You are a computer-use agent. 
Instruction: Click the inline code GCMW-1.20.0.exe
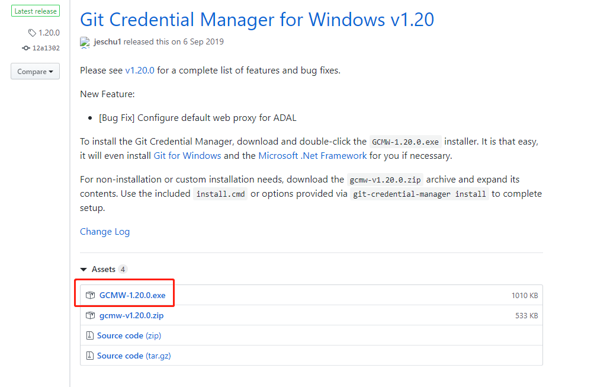point(405,142)
